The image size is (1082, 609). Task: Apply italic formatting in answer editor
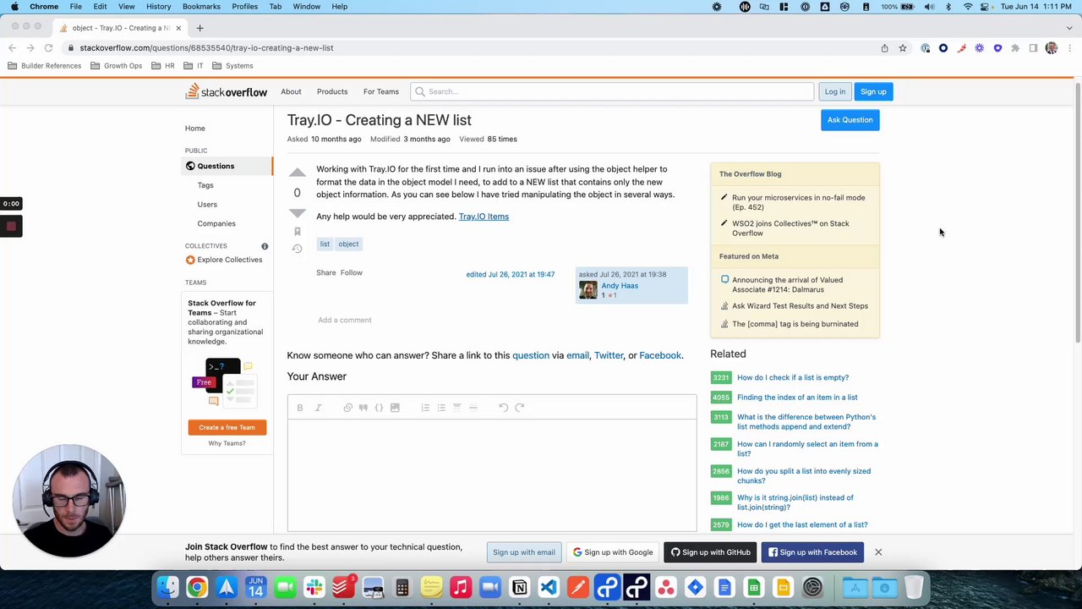point(318,408)
